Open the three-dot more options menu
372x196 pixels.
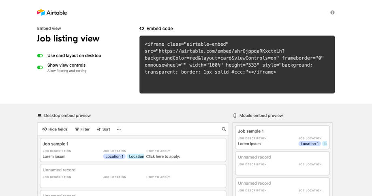point(119,129)
